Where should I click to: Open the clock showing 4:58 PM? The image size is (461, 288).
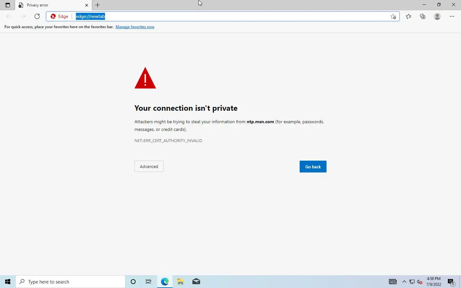pos(433,282)
